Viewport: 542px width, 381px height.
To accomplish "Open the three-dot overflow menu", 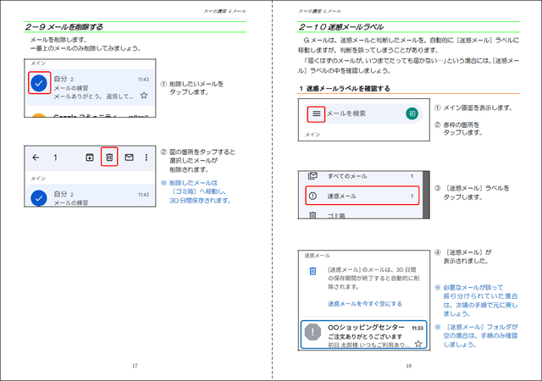I will coord(147,157).
